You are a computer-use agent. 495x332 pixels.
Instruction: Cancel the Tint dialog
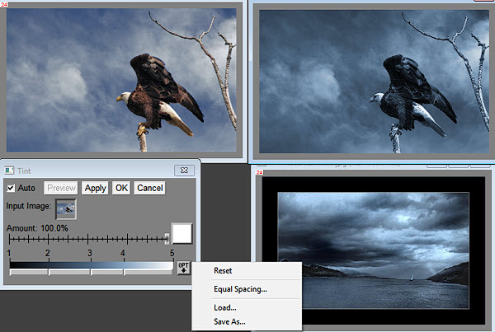click(x=149, y=188)
